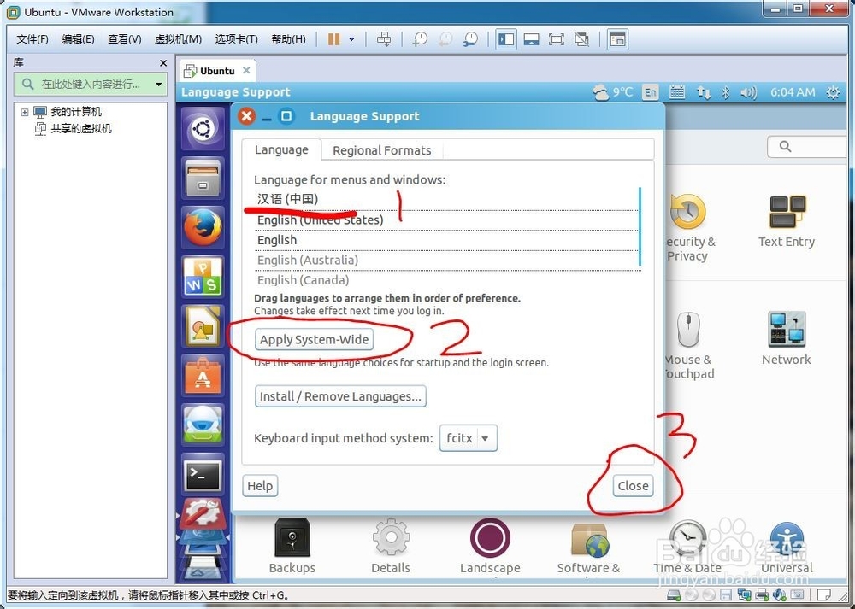Open the 虚拟机(M) menu

(x=179, y=39)
